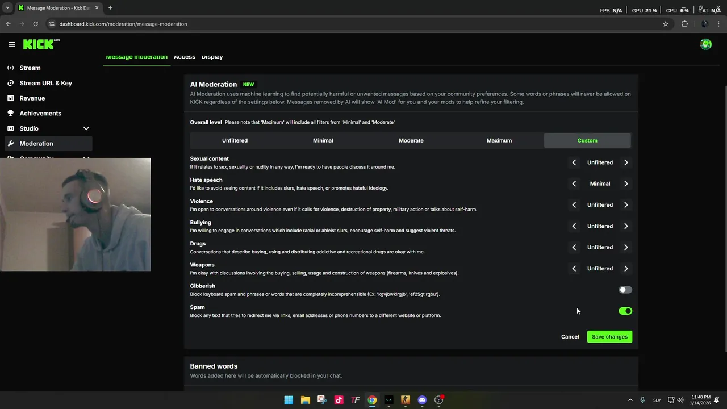Reload the browser page

tap(35, 24)
